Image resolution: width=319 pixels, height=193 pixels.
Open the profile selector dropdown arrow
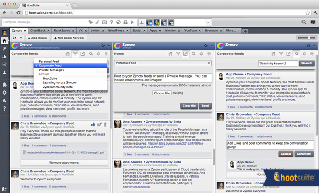(x=208, y=22)
